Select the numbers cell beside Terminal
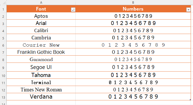The width and height of the screenshot is (193, 105). tap(133, 83)
